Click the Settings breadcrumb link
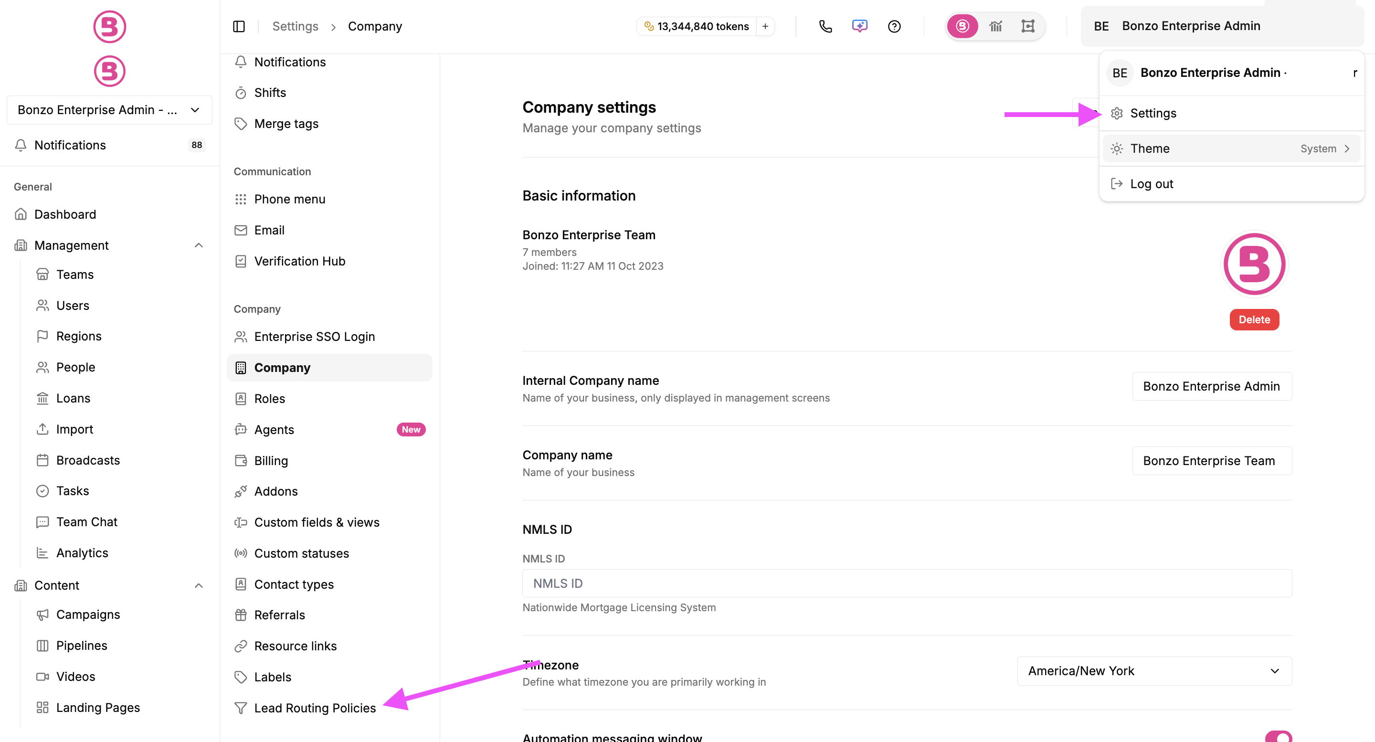Screen dimensions: 1375x742 click(295, 26)
